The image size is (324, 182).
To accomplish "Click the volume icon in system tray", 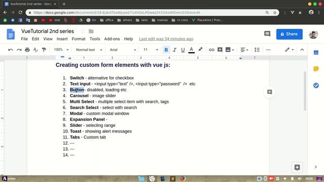I will pyautogui.click(x=299, y=178).
